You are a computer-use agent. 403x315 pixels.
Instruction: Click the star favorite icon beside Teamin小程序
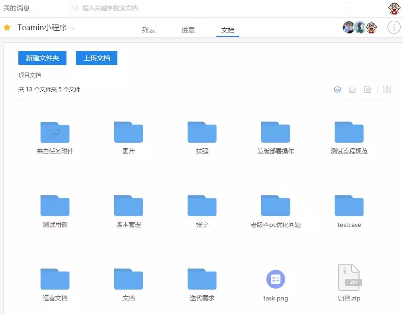[7, 28]
